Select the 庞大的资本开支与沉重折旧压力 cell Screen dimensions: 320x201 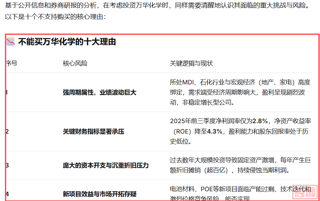click(x=106, y=165)
